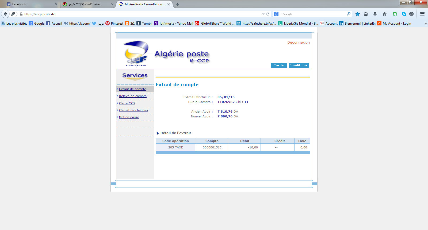This screenshot has width=428, height=230.
Task: Open Extrait de compte in Services
Action: (132, 89)
